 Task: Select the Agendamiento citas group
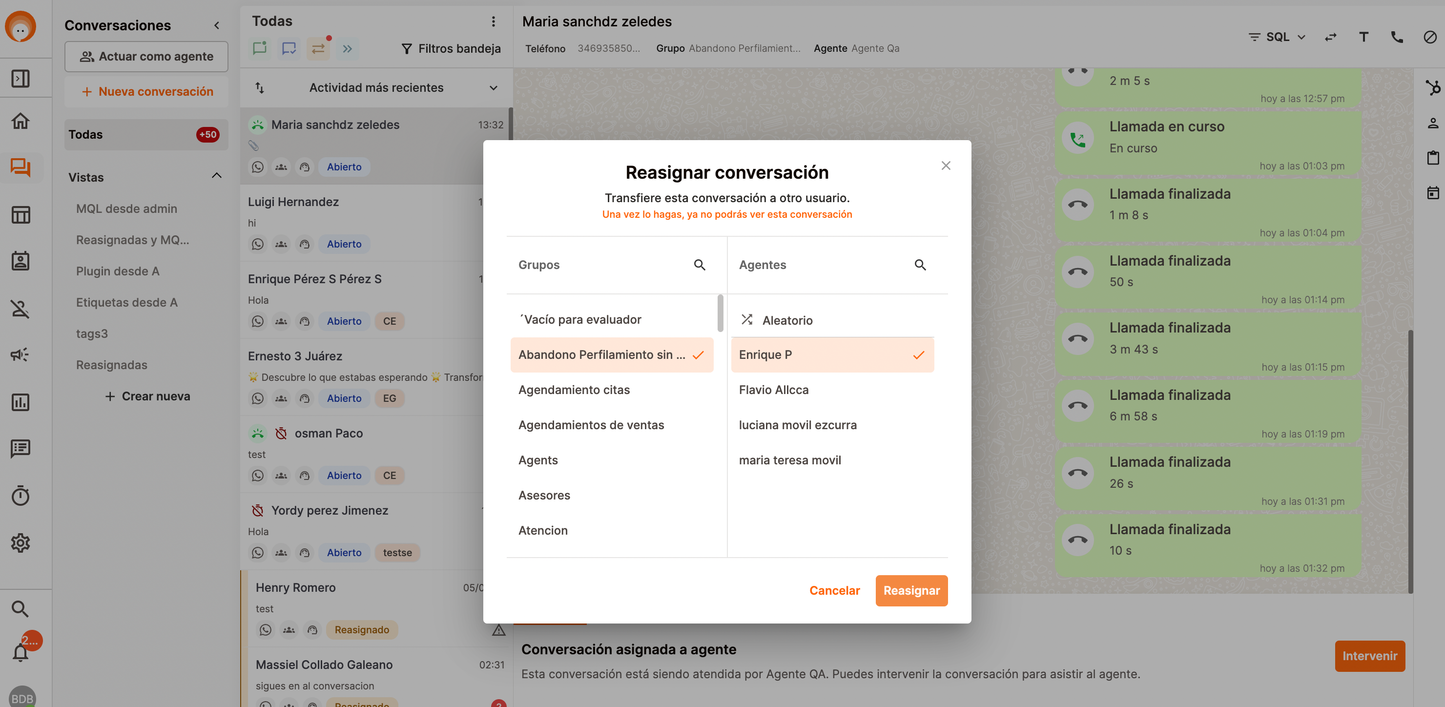pyautogui.click(x=573, y=390)
